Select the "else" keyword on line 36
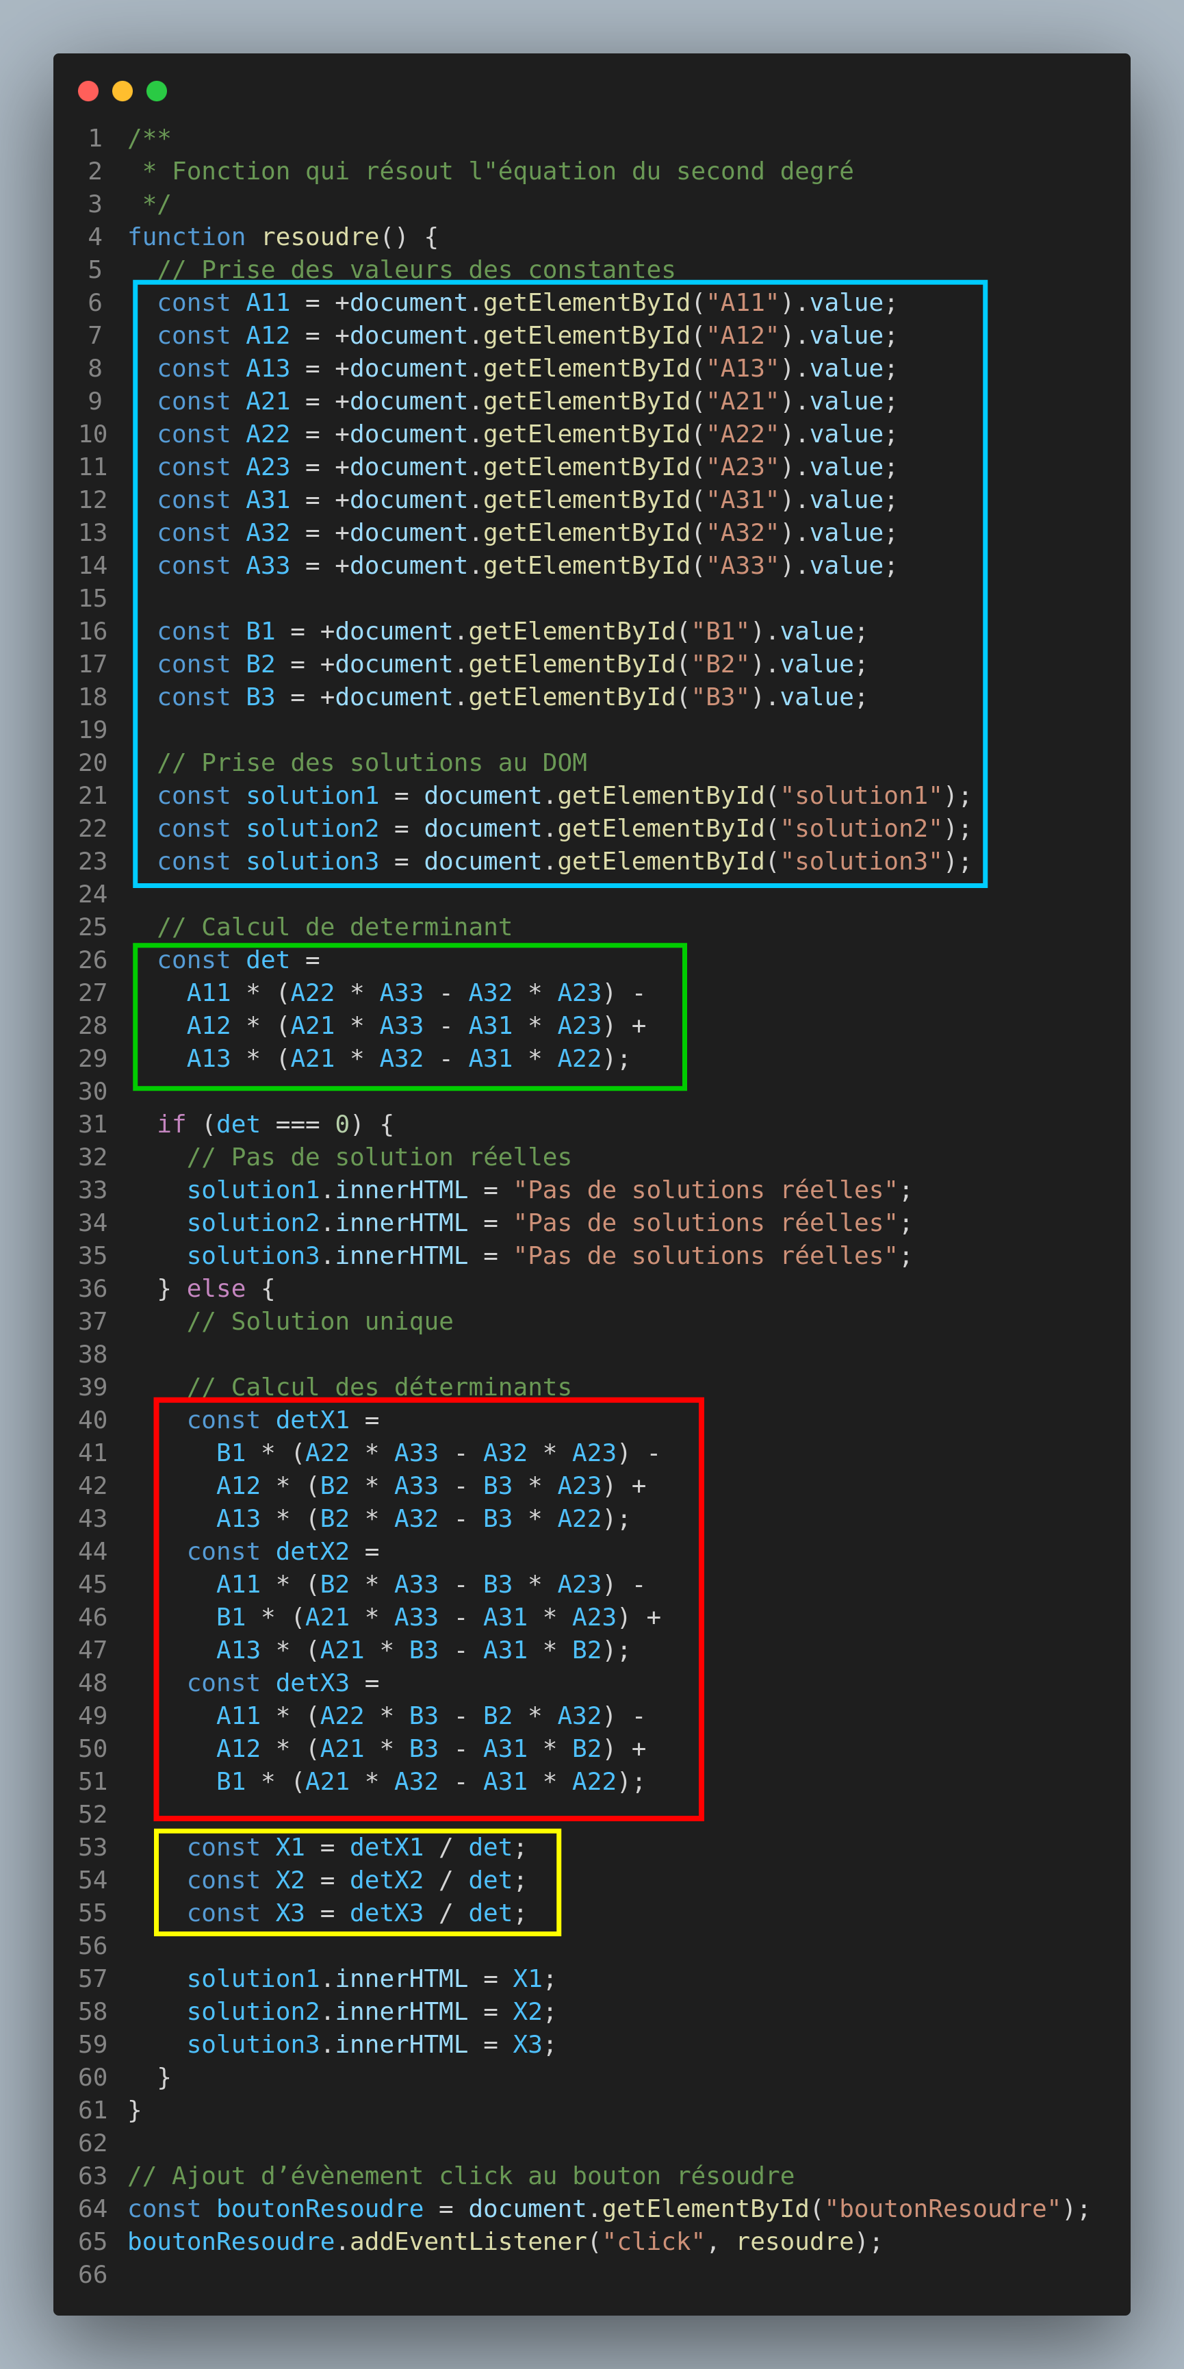The height and width of the screenshot is (2369, 1184). coord(216,1289)
